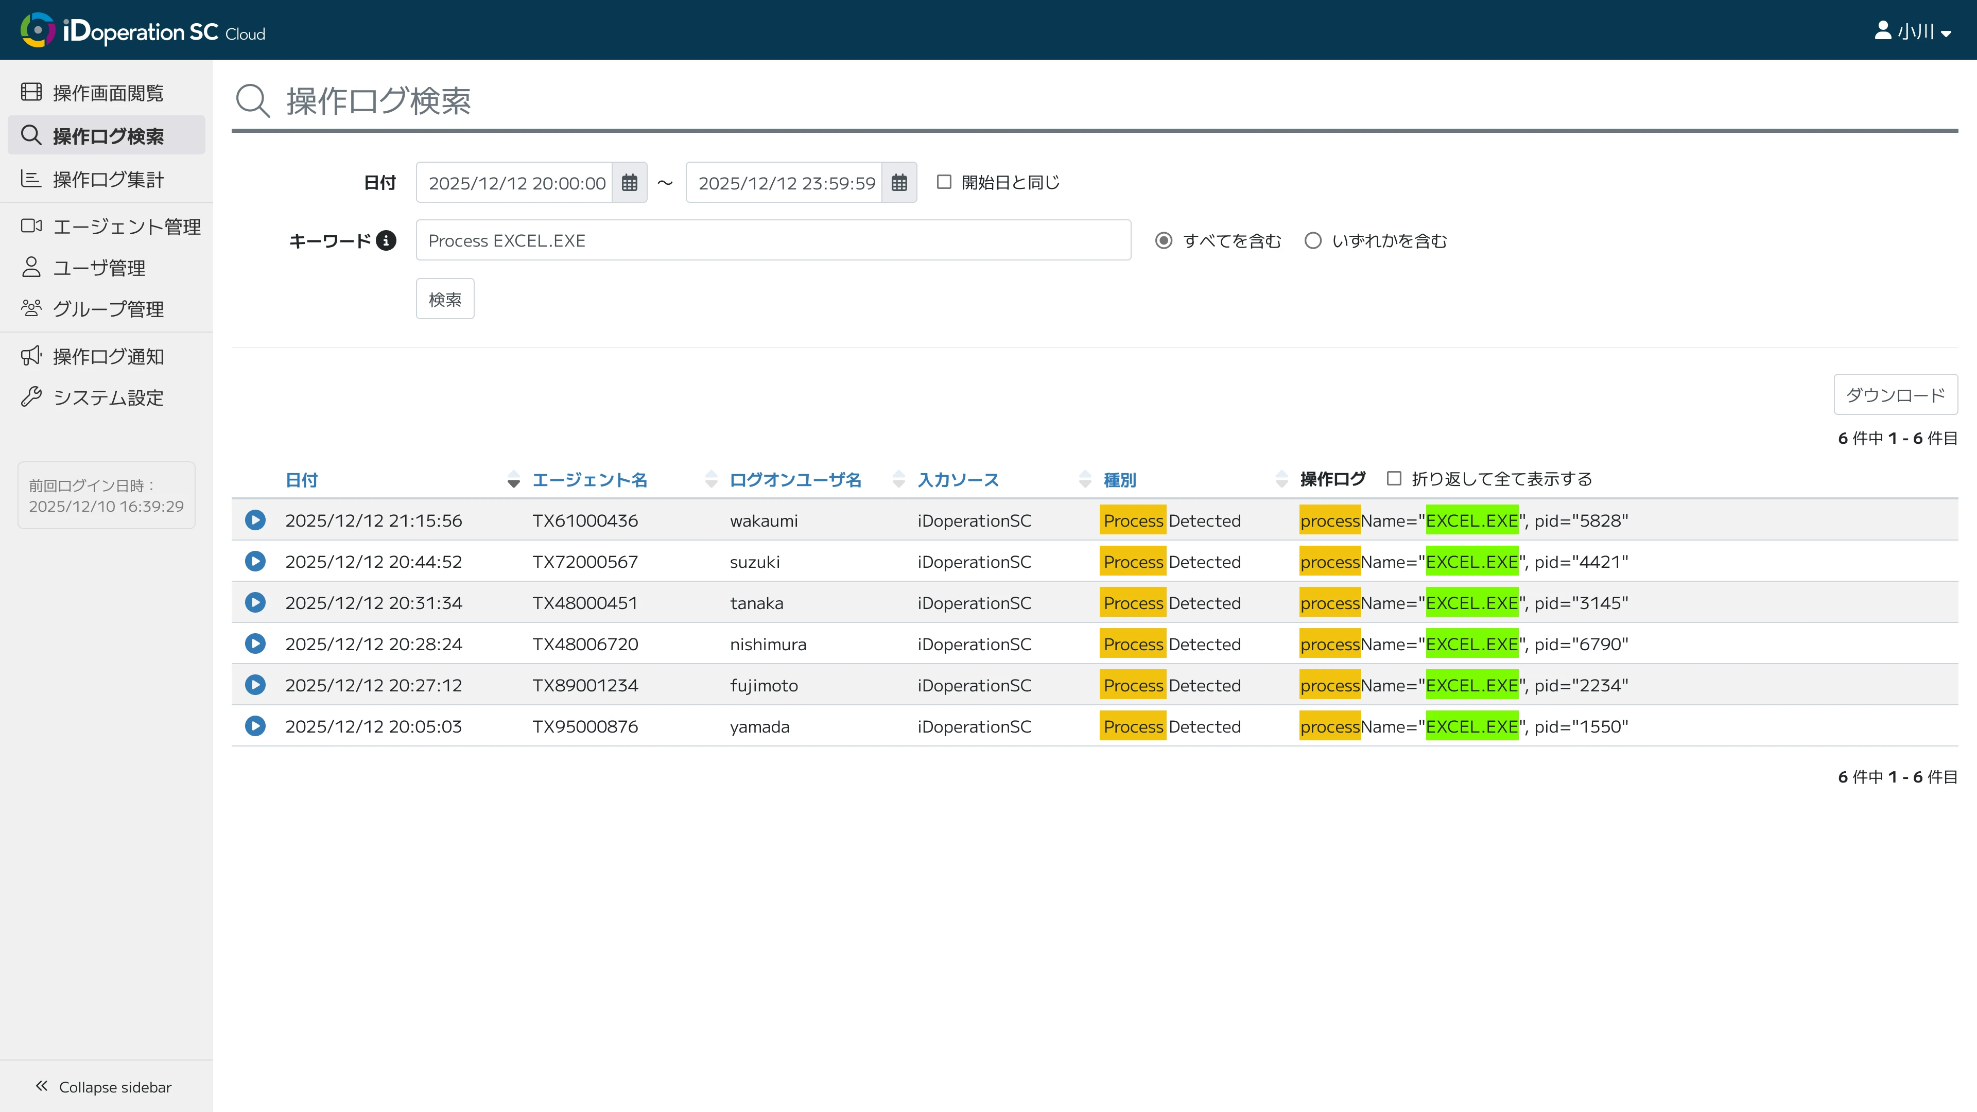Screen dimensions: 1977x1112
Task: Enable the 開始日と同じ checkbox
Action: 944,182
